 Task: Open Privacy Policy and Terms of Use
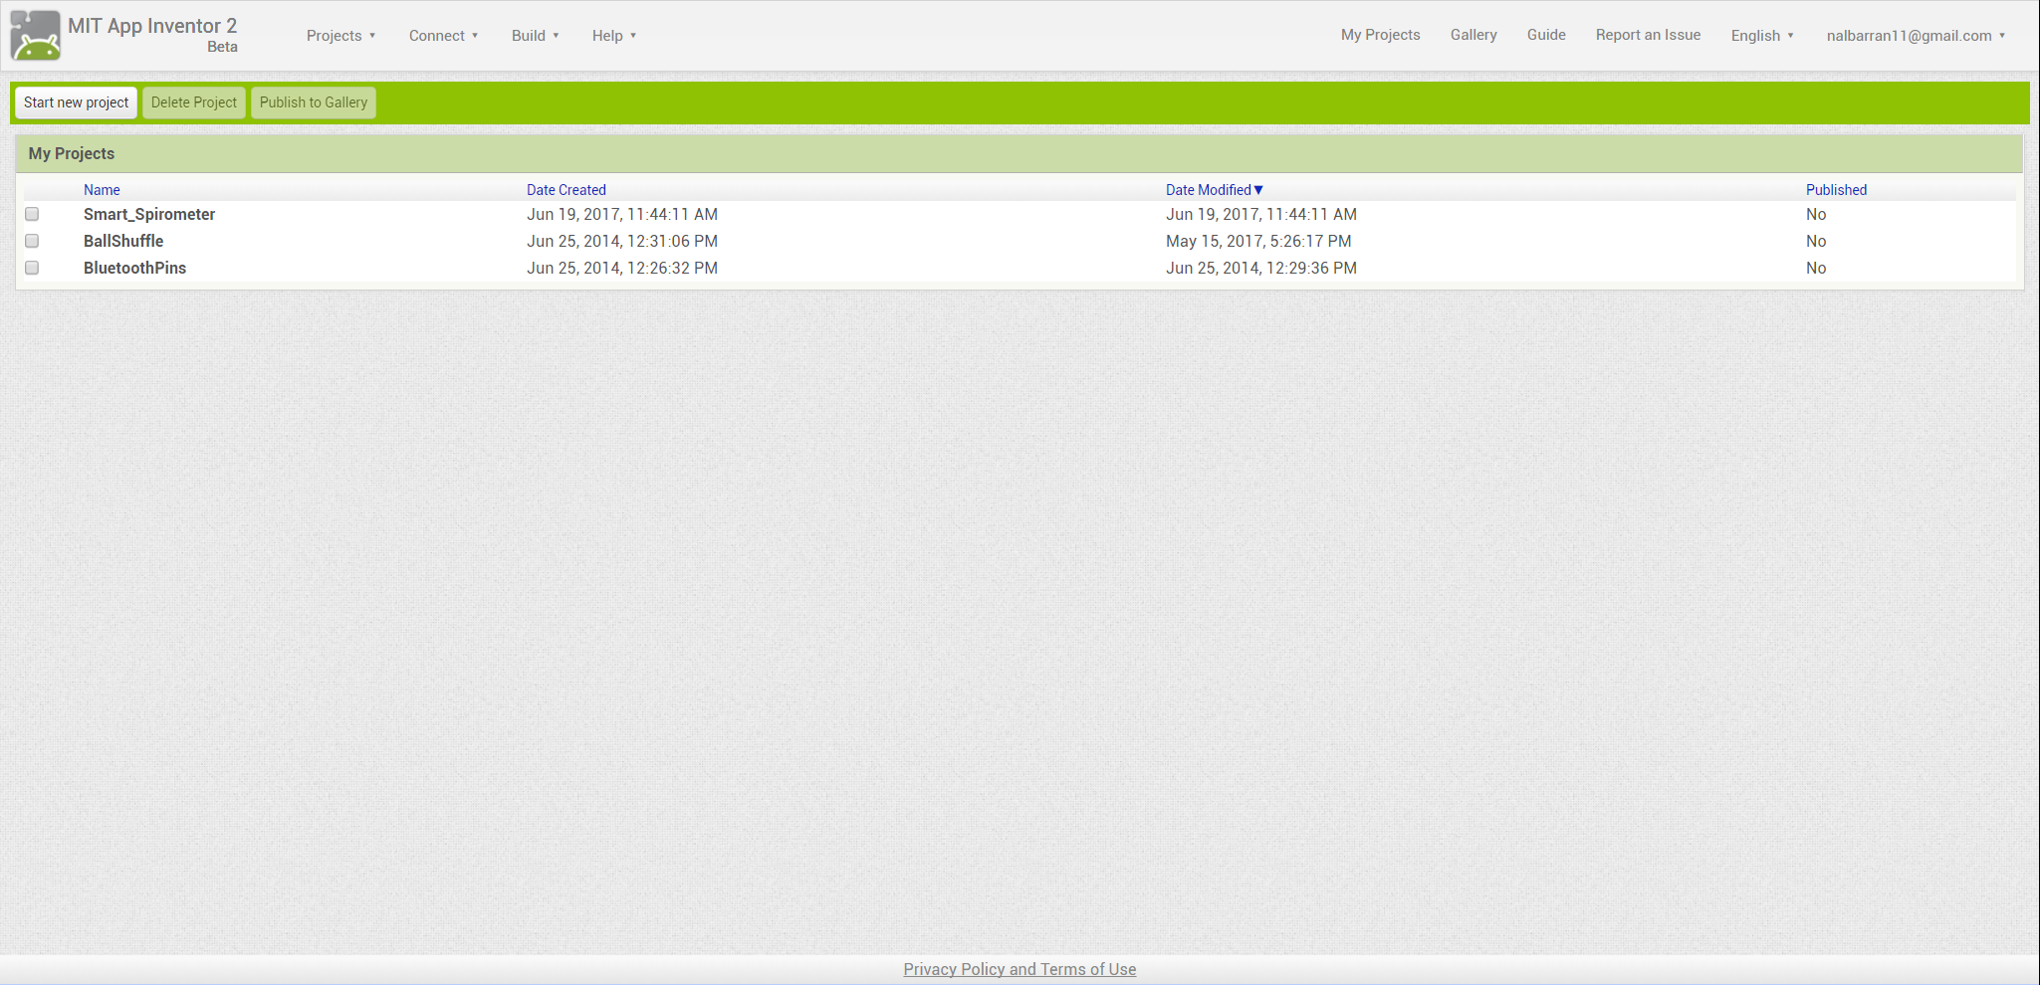point(1020,969)
